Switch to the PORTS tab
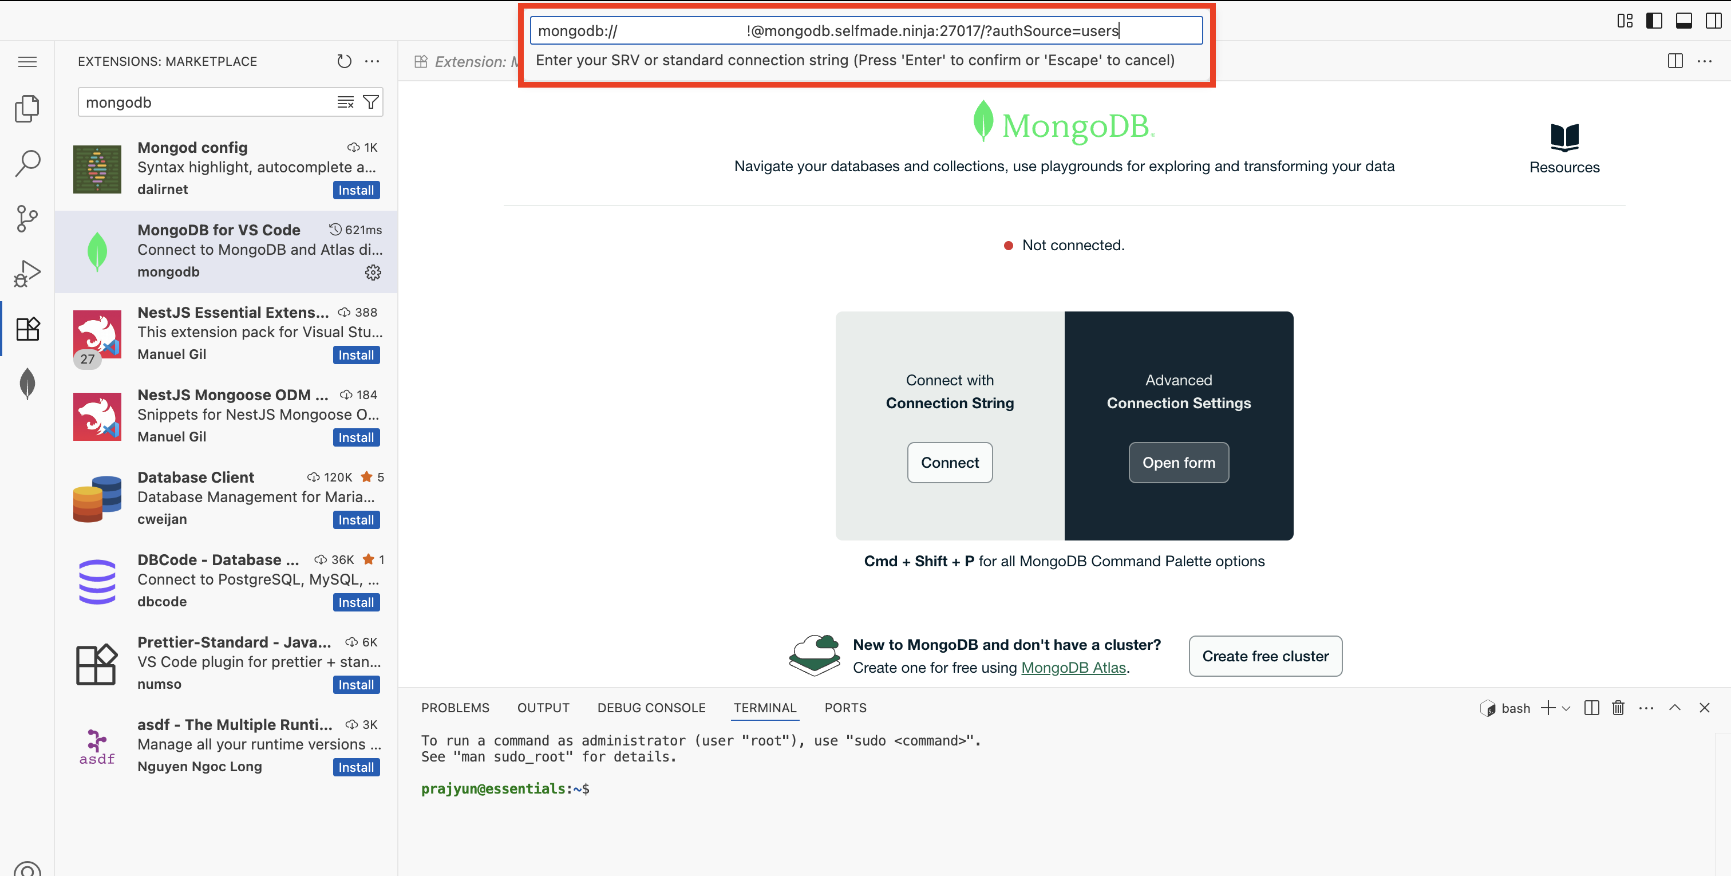 (845, 708)
